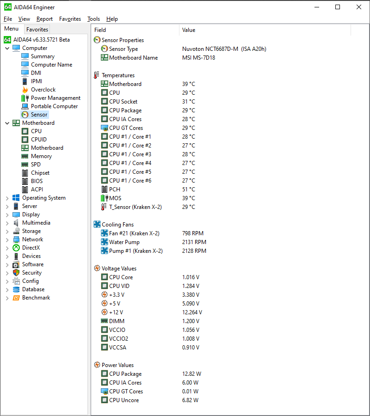Image resolution: width=370 pixels, height=416 pixels.
Task: Expand the Security tree node
Action: pos(7,273)
